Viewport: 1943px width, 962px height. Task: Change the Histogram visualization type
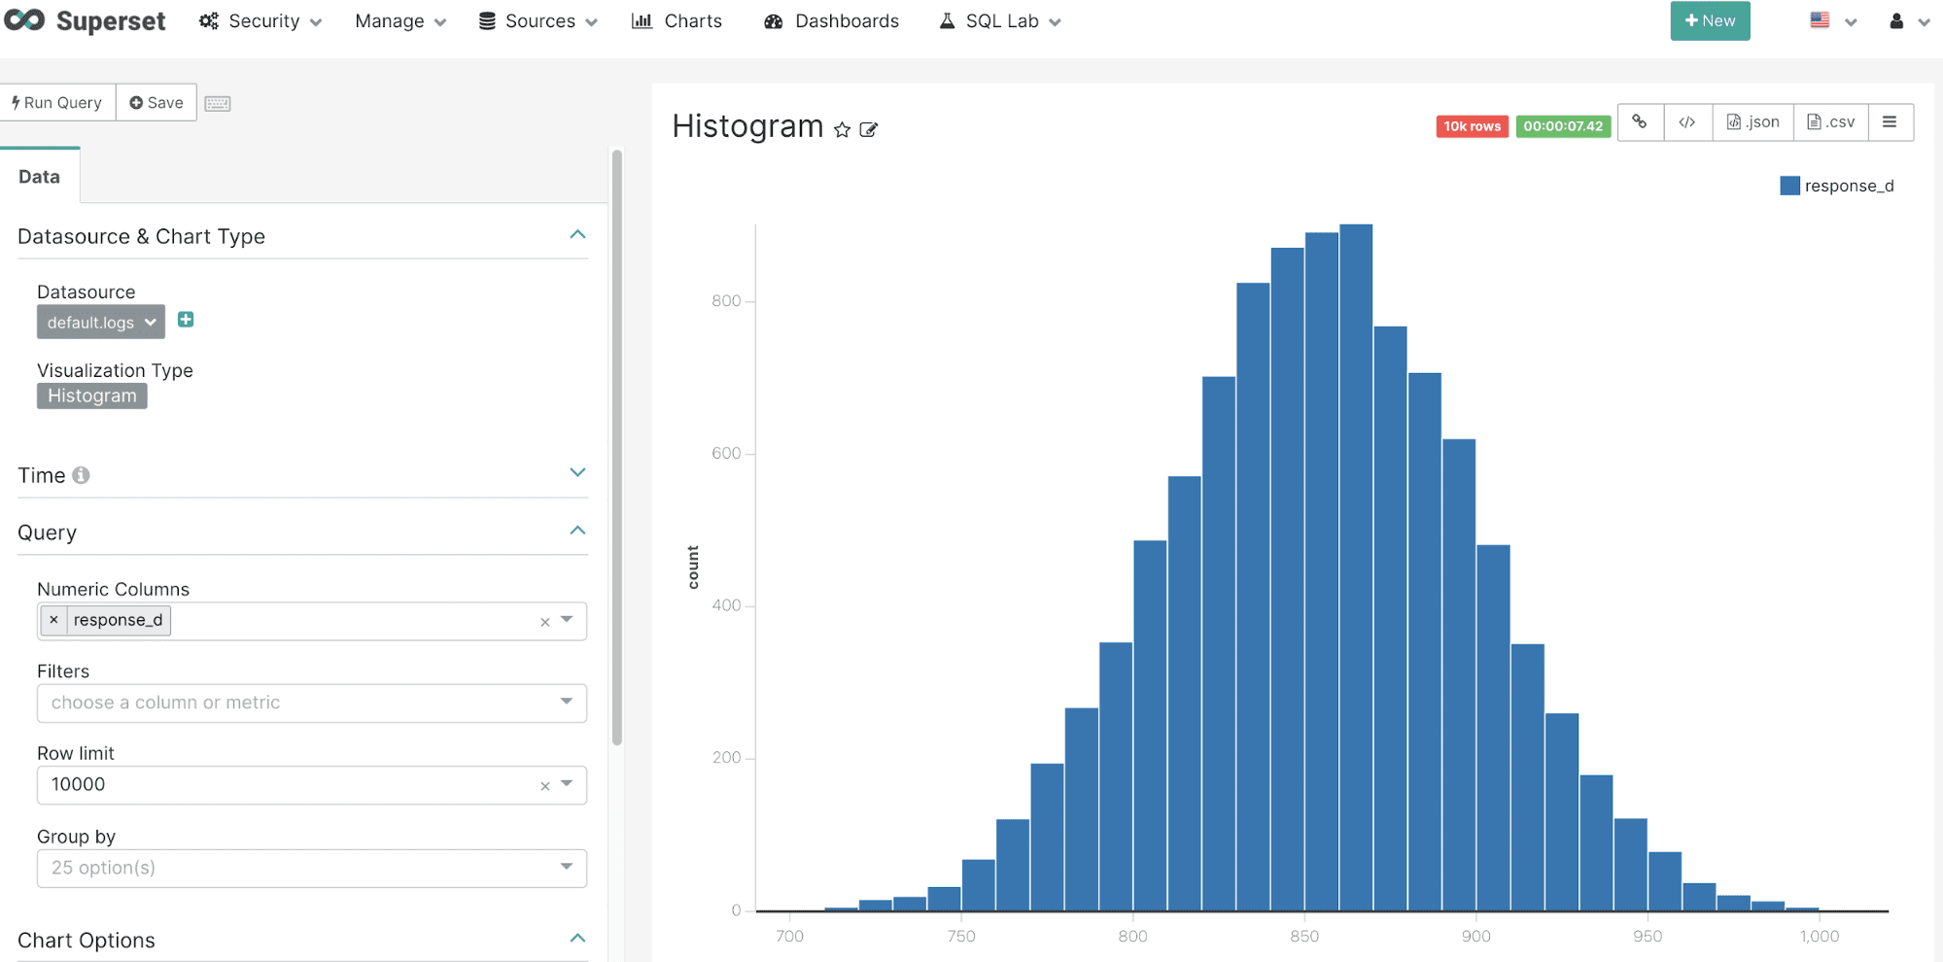tap(92, 395)
